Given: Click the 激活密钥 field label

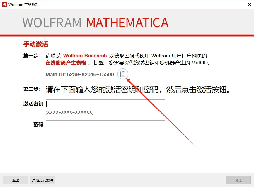Looking at the screenshot, I should click(x=33, y=104).
